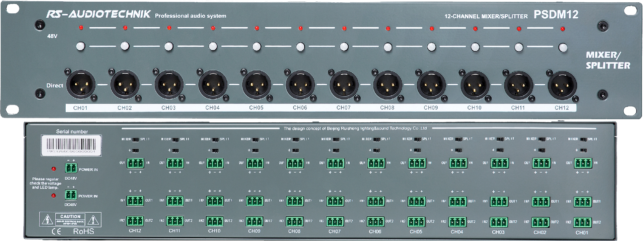
Task: Click the PSDM12 model name text
Action: pyautogui.click(x=556, y=15)
